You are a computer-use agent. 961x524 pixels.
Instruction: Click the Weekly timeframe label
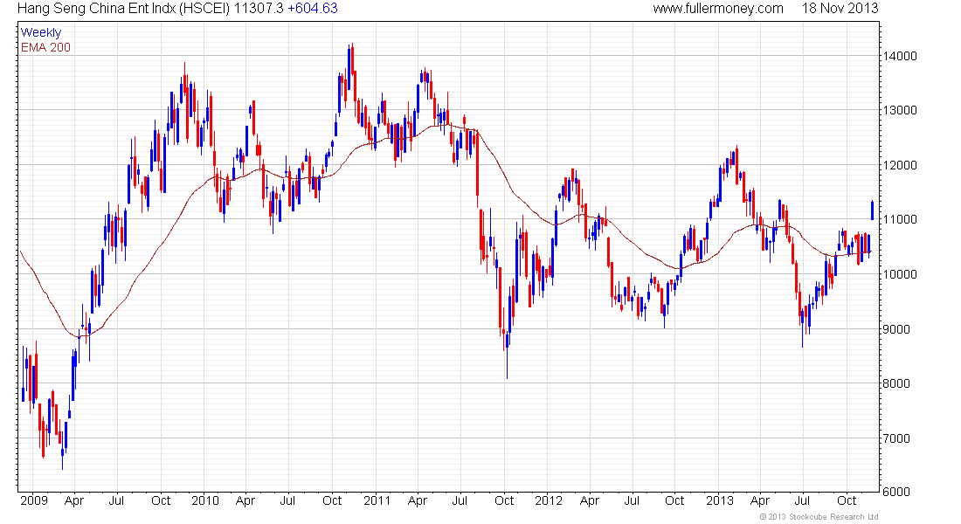click(x=40, y=32)
